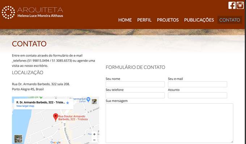
Task: Click the address text Rua Dr. Armando Barbedo, 322 sala 208
Action: click(x=41, y=84)
